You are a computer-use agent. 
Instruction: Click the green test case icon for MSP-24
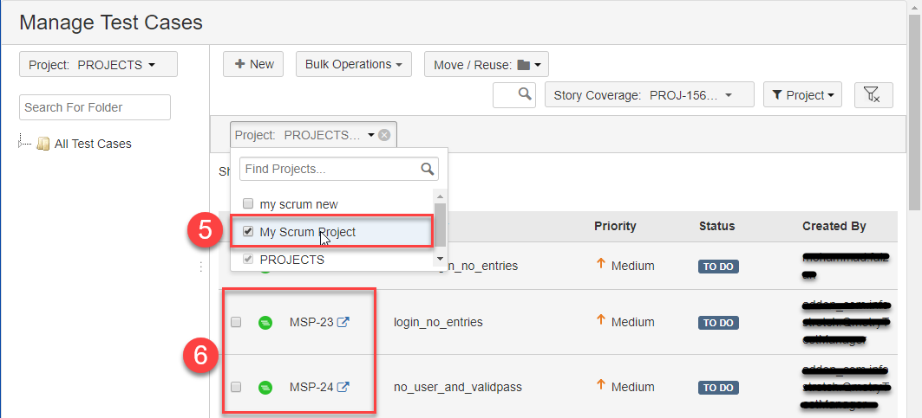[x=265, y=388]
